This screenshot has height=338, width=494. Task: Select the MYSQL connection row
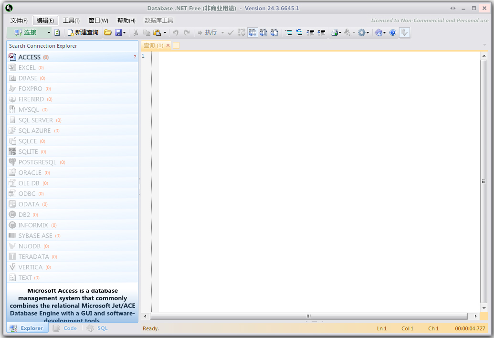click(x=73, y=110)
